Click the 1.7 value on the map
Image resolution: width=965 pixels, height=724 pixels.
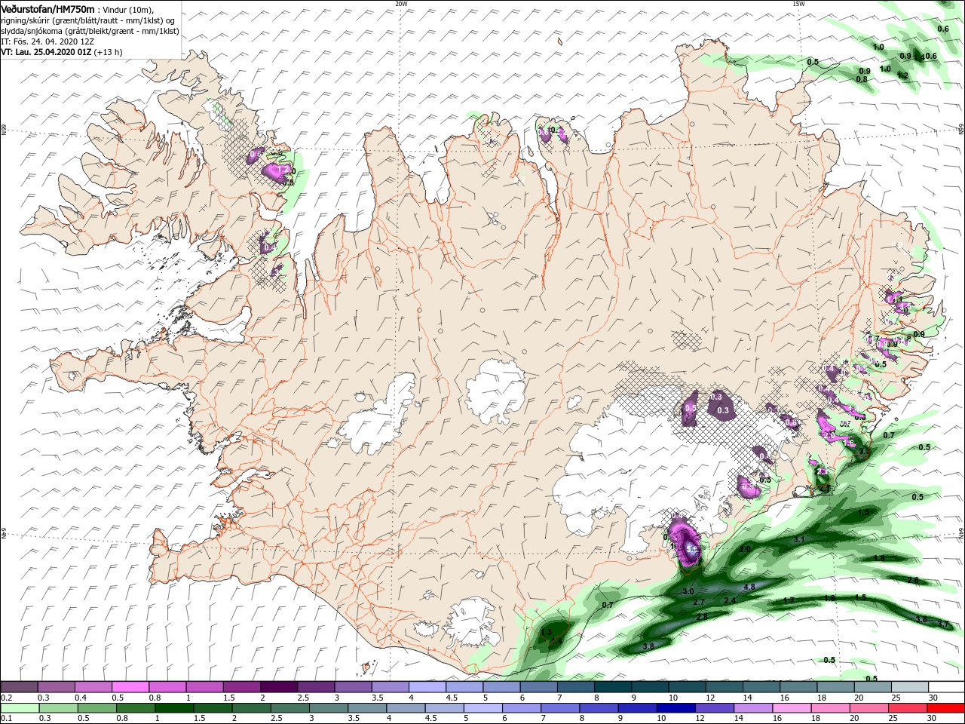[x=789, y=600]
